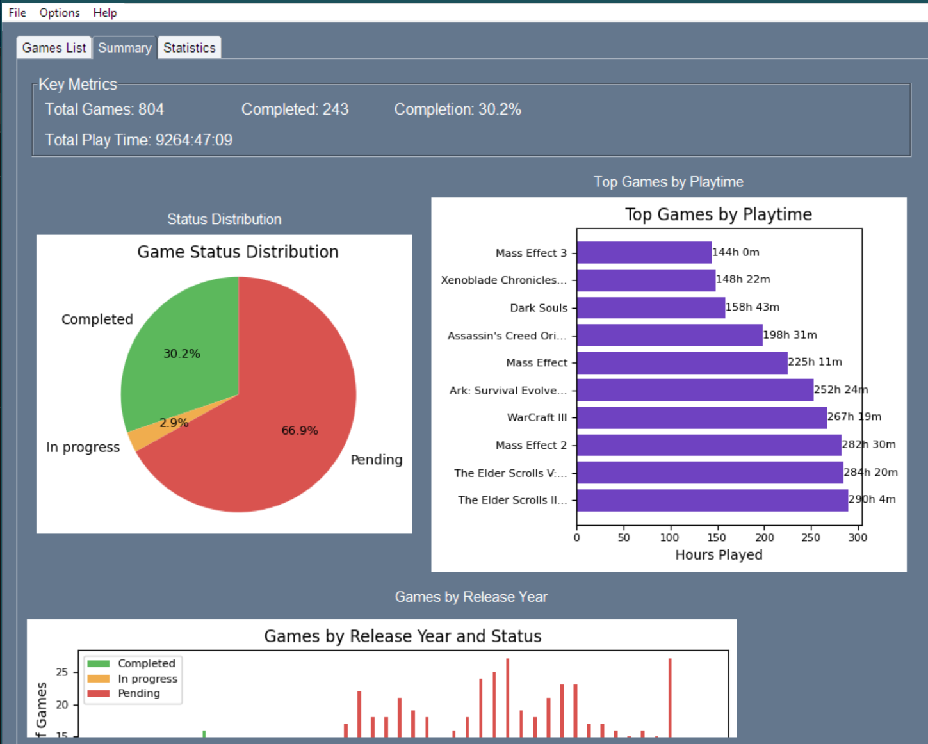Click the Completion: 30.2% metric

[x=457, y=109]
